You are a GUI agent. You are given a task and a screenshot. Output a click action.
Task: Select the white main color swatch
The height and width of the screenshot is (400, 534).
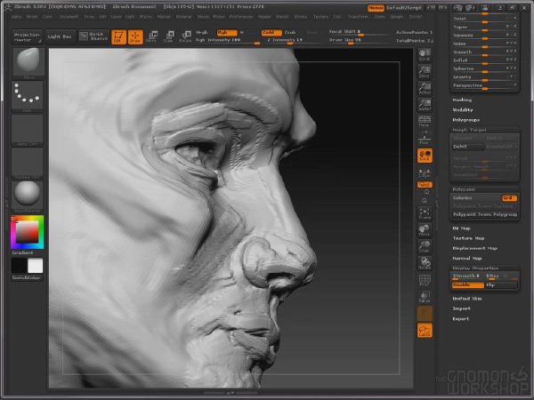[x=35, y=266]
